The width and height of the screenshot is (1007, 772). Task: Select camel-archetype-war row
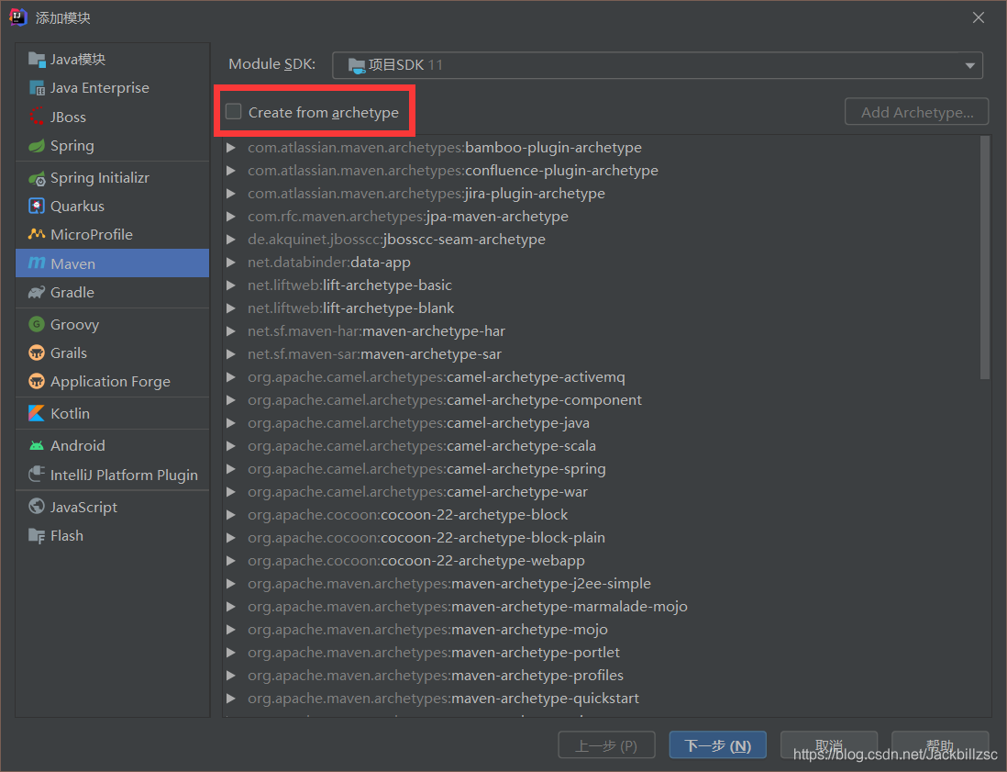click(x=601, y=492)
